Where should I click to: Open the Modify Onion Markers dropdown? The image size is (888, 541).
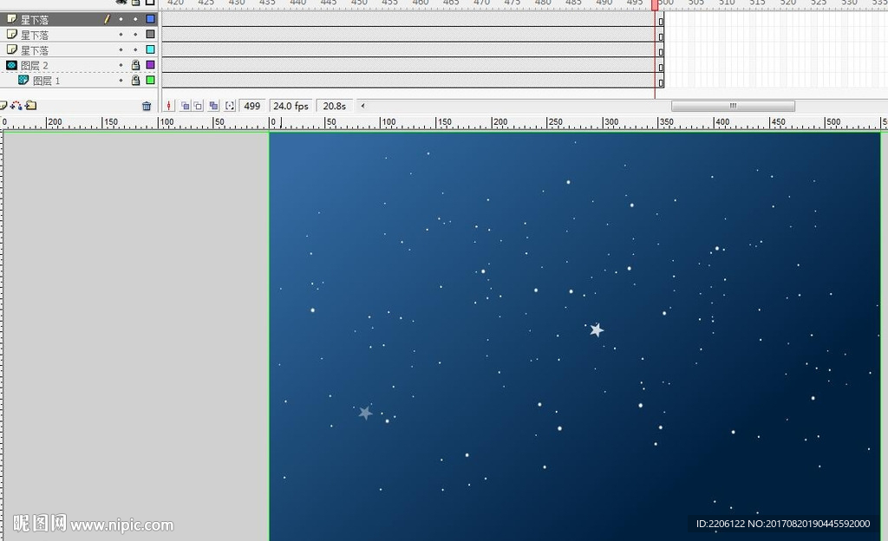(x=230, y=106)
